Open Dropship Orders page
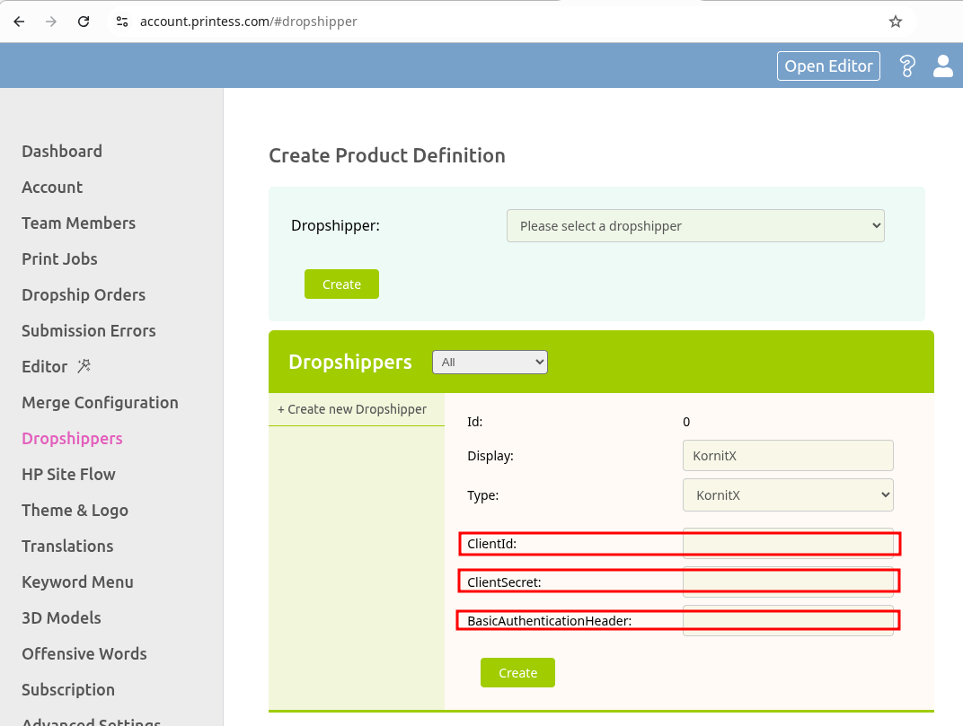The image size is (963, 726). (84, 294)
